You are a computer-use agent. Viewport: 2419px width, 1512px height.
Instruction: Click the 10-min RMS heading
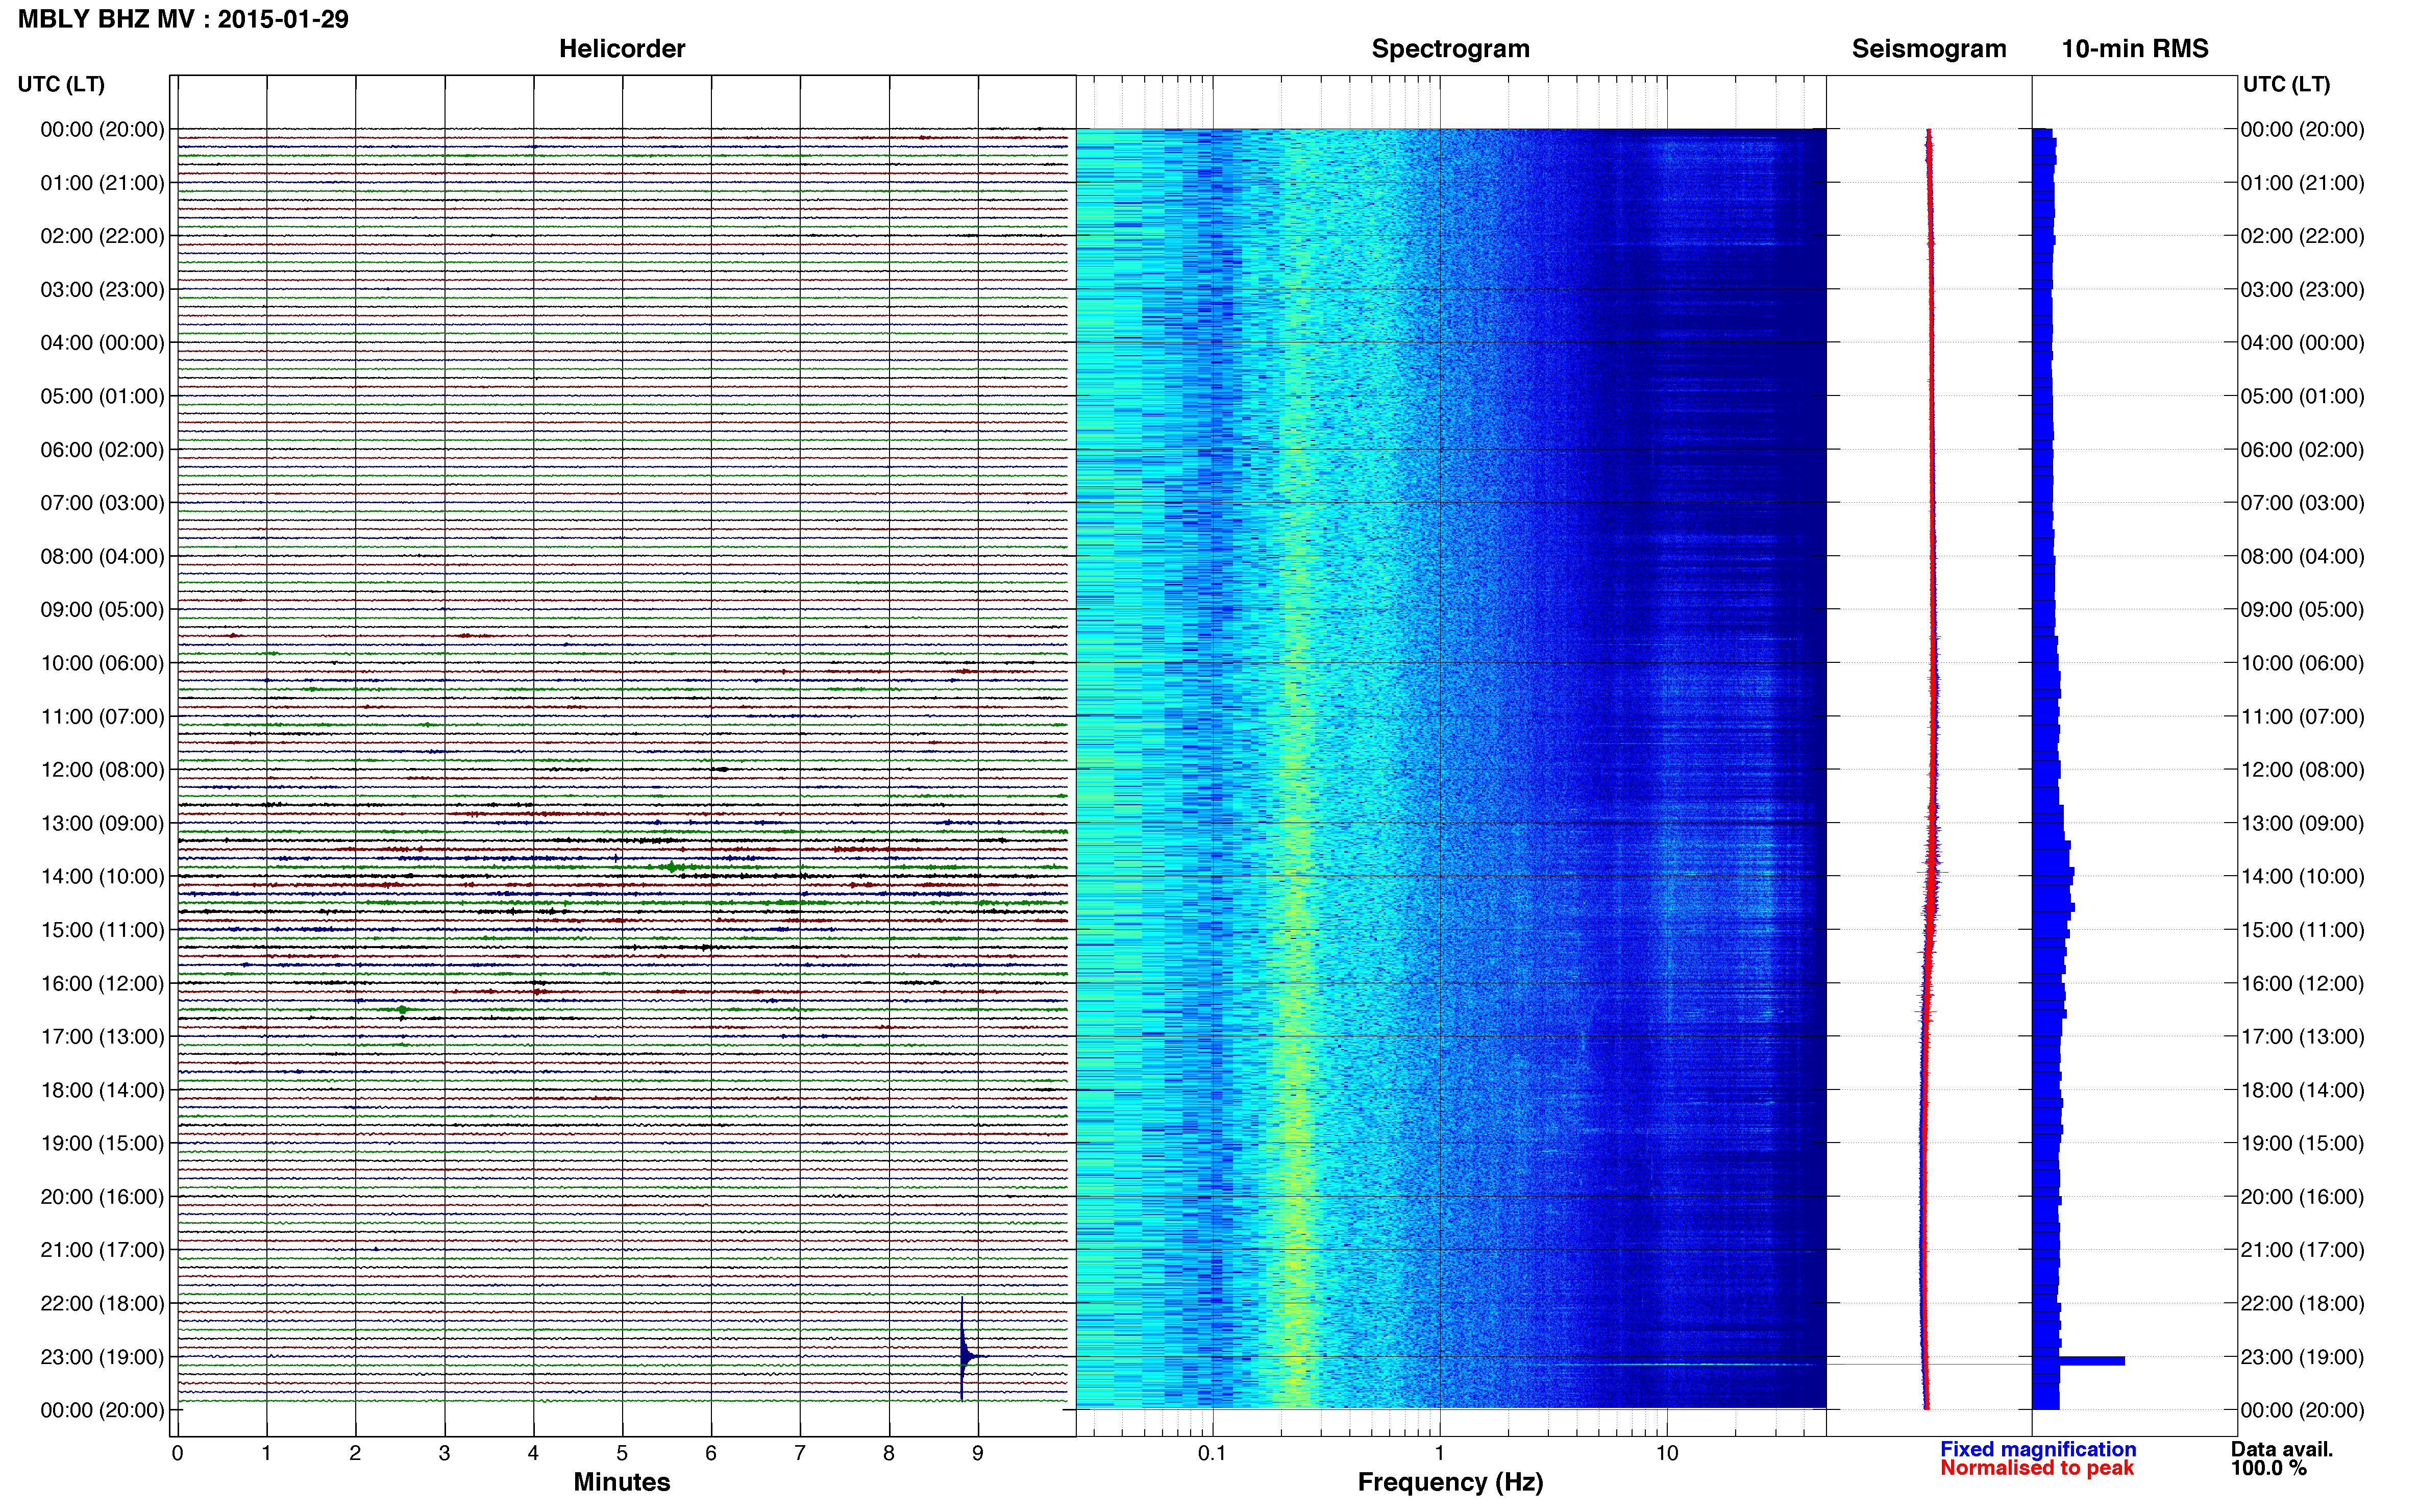pyautogui.click(x=2135, y=49)
